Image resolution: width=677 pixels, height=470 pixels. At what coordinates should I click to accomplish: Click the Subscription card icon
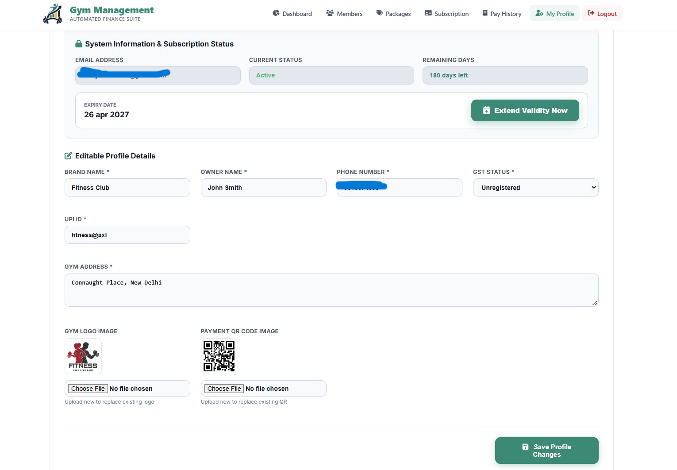[428, 13]
